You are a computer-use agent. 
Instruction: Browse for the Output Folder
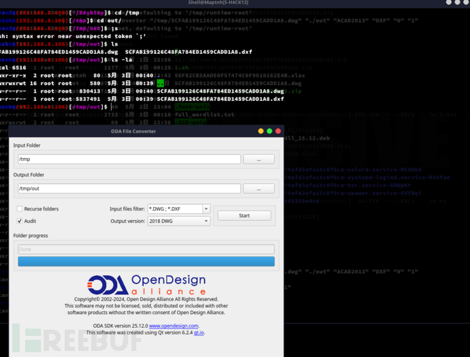coord(259,189)
